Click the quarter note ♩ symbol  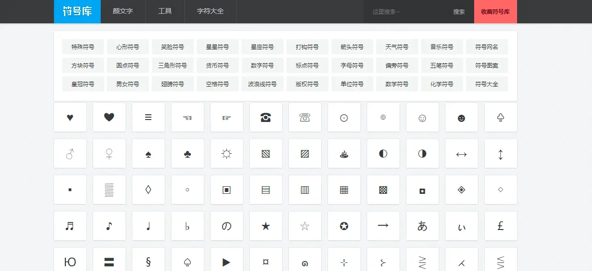click(148, 226)
